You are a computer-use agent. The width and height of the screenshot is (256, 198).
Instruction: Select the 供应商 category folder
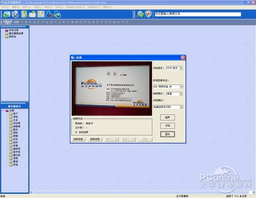pos(16,123)
